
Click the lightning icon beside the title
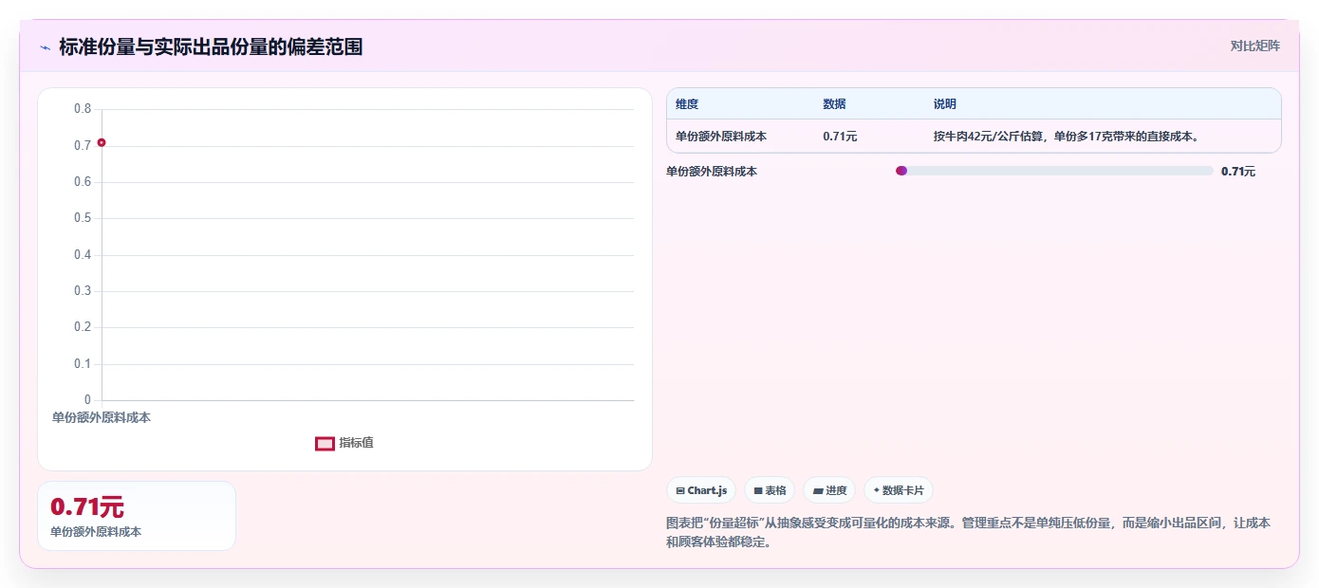coord(45,47)
